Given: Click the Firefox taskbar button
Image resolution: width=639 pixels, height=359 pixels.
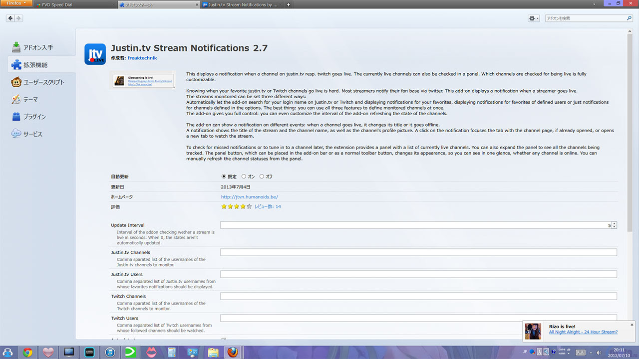Looking at the screenshot, I should tap(233, 353).
